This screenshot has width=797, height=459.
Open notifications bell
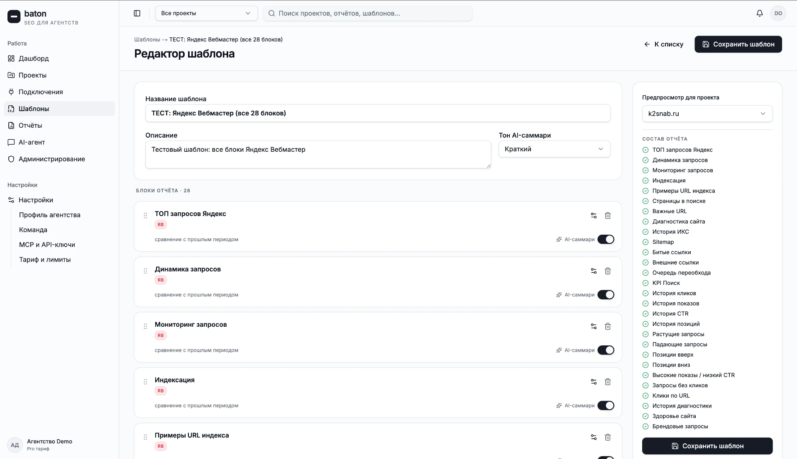tap(760, 13)
